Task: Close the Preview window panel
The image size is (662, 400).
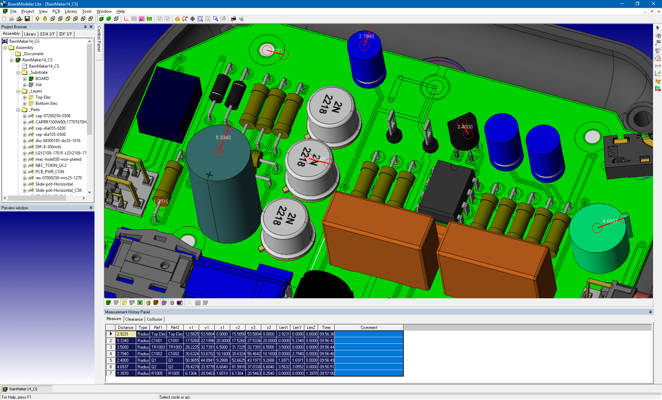Action: [91, 208]
